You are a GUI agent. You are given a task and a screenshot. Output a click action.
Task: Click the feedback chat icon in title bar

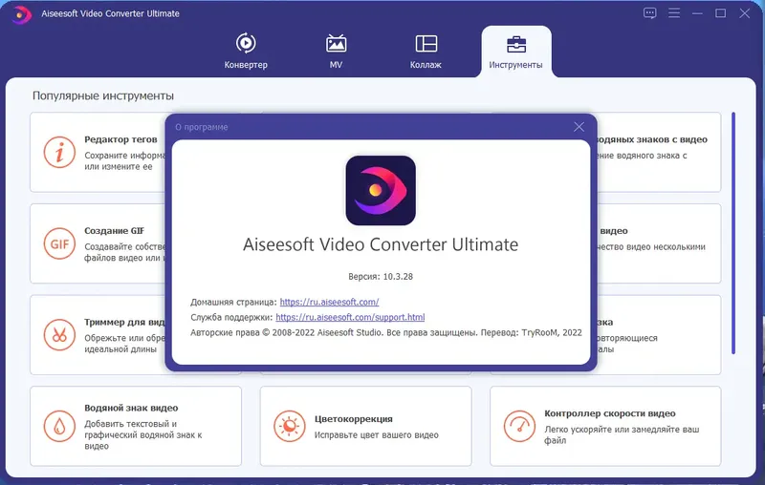coord(649,13)
